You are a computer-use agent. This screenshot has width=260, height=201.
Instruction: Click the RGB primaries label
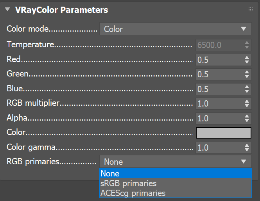click(33, 162)
